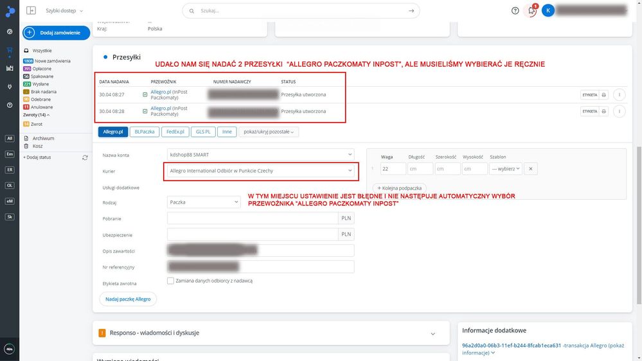The width and height of the screenshot is (642, 361).
Task: Click the Waga weight input field
Action: point(393,169)
